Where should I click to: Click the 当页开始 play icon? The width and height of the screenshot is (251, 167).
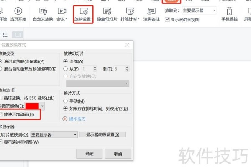pyautogui.click(x=18, y=11)
